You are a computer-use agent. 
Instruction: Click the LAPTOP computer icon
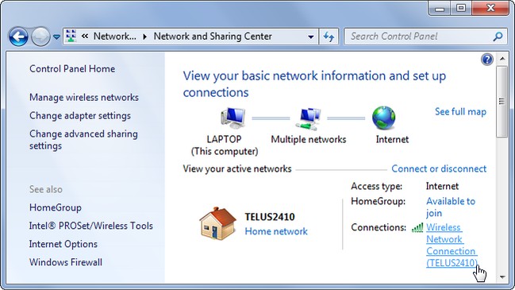(233, 118)
